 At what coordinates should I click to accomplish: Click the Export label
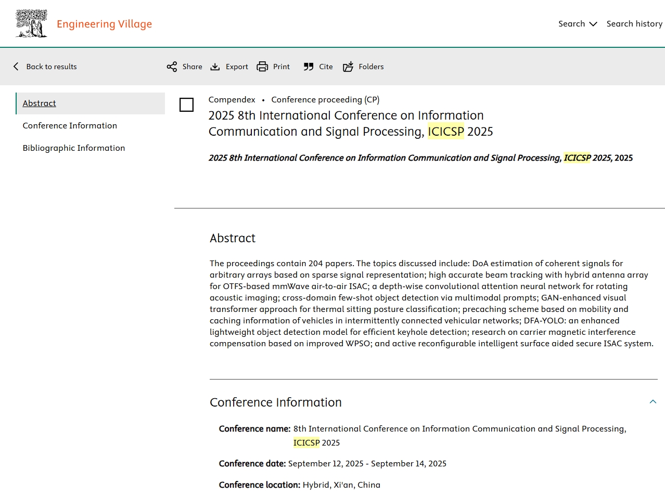click(237, 67)
